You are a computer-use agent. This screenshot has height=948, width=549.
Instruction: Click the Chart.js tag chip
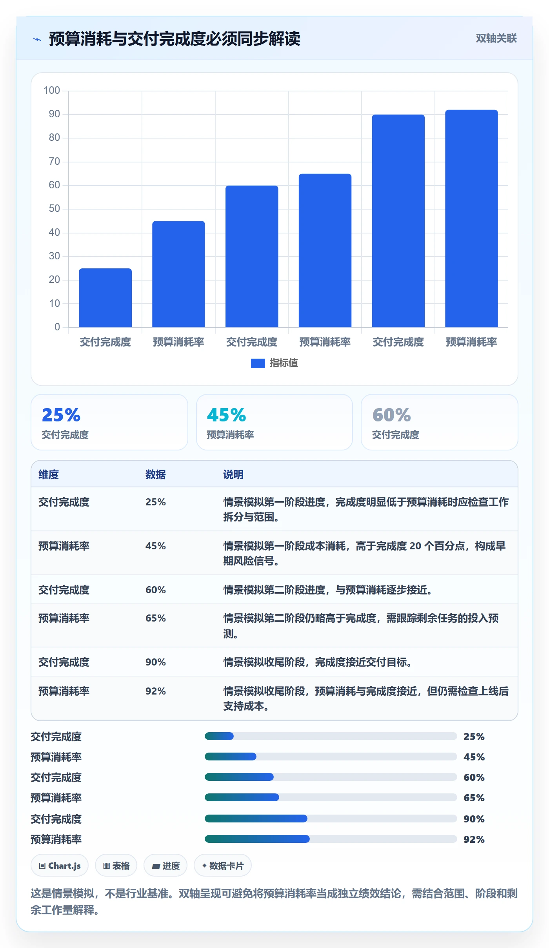pyautogui.click(x=60, y=865)
